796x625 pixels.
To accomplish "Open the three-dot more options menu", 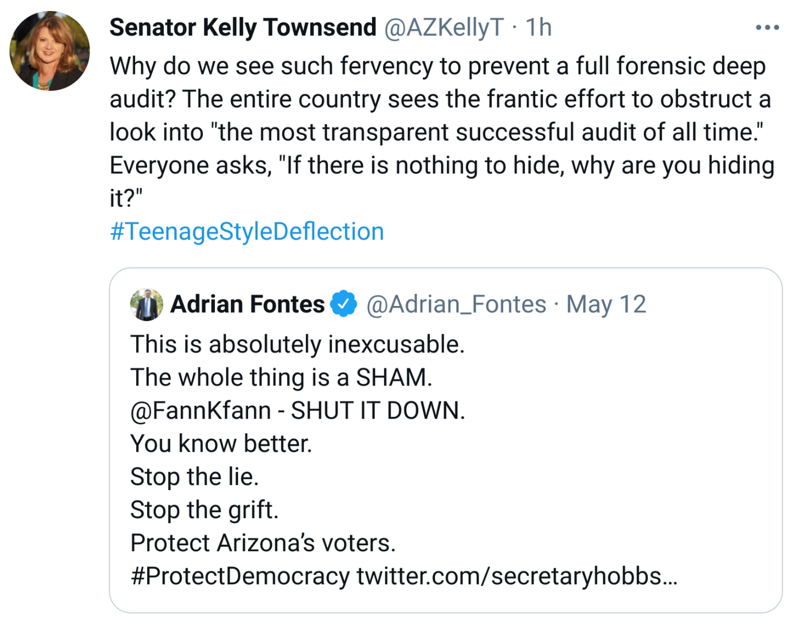I will coord(767,28).
